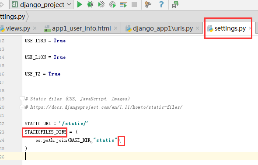Collapse the Static files comment fold
The height and width of the screenshot is (165, 258).
point(22,99)
